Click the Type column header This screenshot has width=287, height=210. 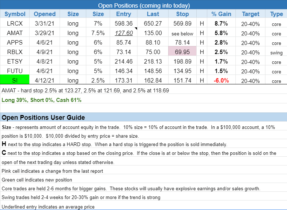coord(276,14)
